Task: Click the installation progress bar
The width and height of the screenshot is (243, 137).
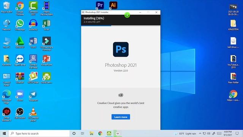Action: (121, 25)
